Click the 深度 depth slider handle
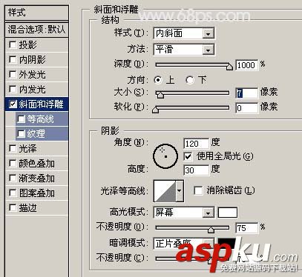The width and height of the screenshot is (302, 277). (x=229, y=67)
